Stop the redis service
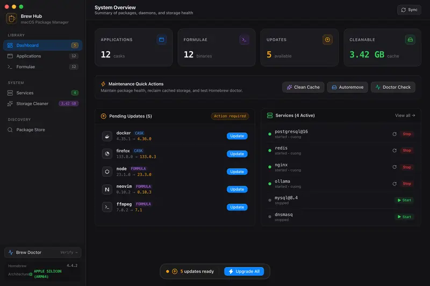Viewport: 430px width, 286px height. click(x=407, y=151)
